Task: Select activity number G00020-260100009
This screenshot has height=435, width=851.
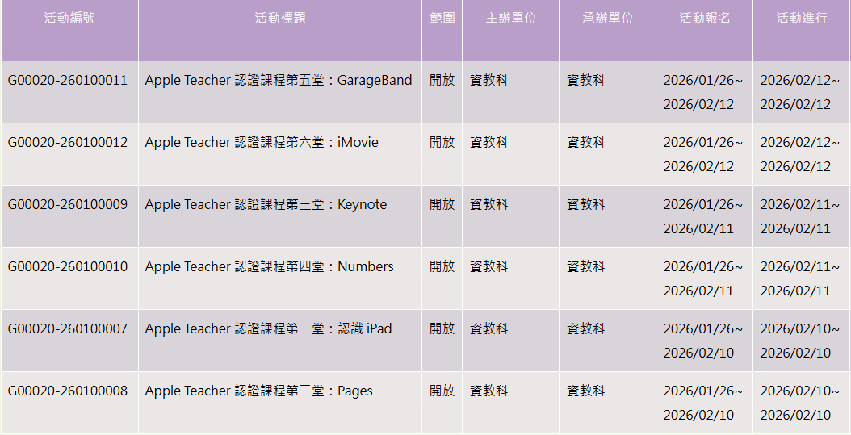Action: tap(68, 204)
